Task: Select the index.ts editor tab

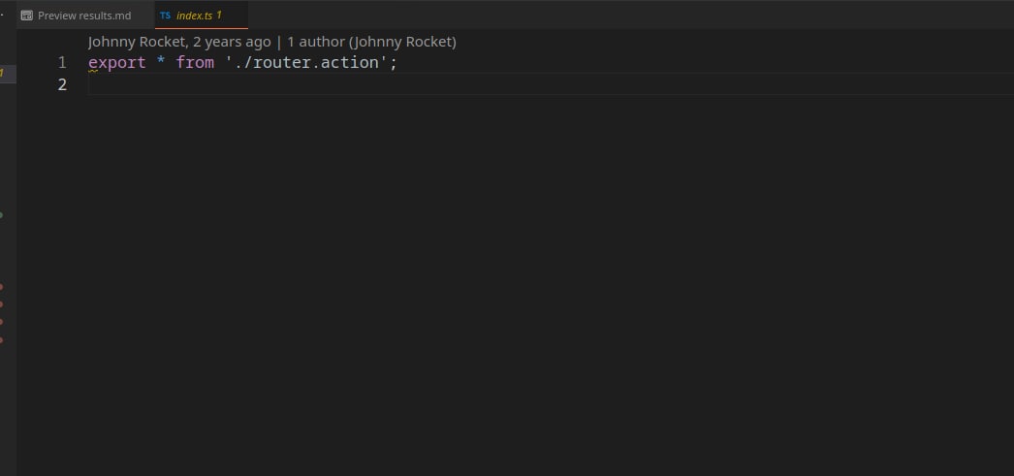Action: pos(201,16)
